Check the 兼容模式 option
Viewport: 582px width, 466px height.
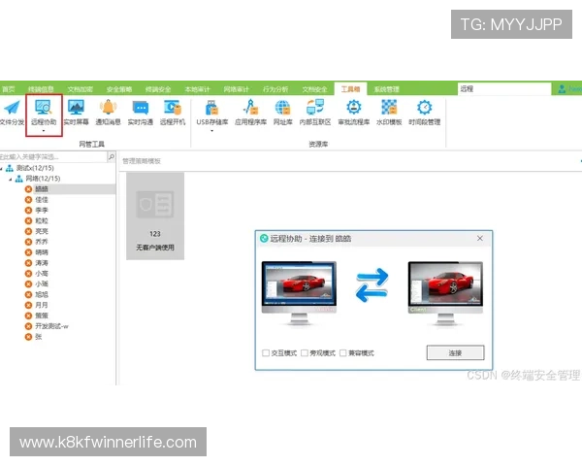342,353
